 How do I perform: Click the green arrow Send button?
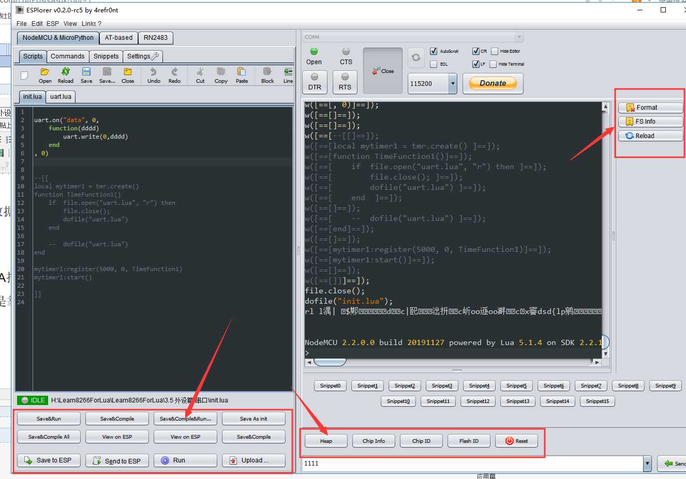coord(672,463)
